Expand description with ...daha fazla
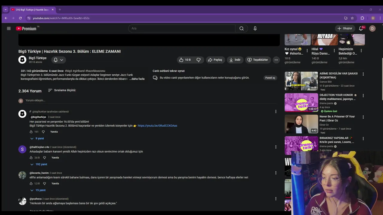 137,79
